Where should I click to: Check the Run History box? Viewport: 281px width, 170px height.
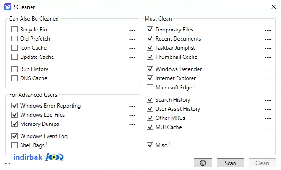pos(15,69)
